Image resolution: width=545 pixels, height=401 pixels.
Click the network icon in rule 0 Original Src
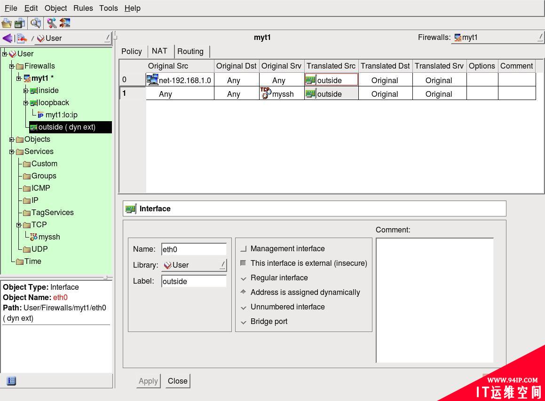[152, 79]
